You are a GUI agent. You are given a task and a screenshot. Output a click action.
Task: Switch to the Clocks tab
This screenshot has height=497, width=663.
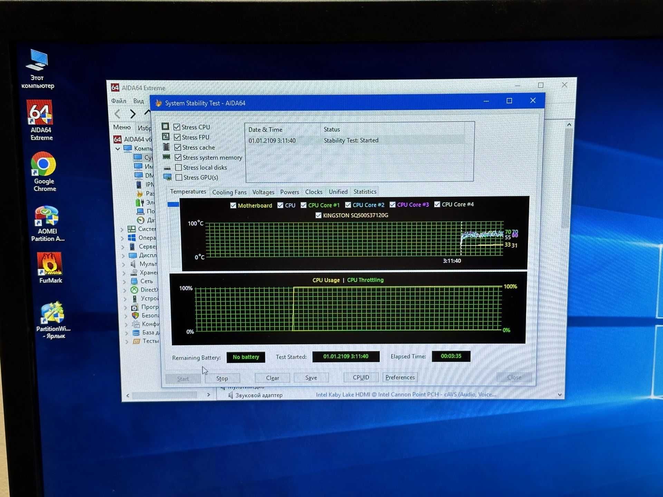[x=314, y=192]
